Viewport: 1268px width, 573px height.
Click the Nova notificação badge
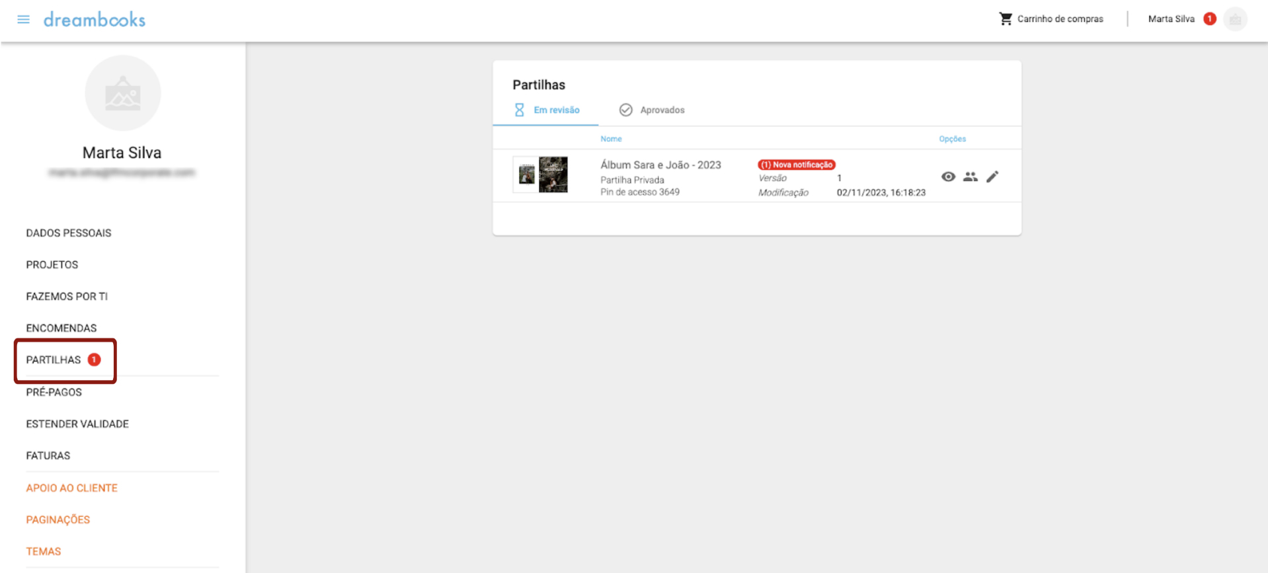pyautogui.click(x=797, y=165)
